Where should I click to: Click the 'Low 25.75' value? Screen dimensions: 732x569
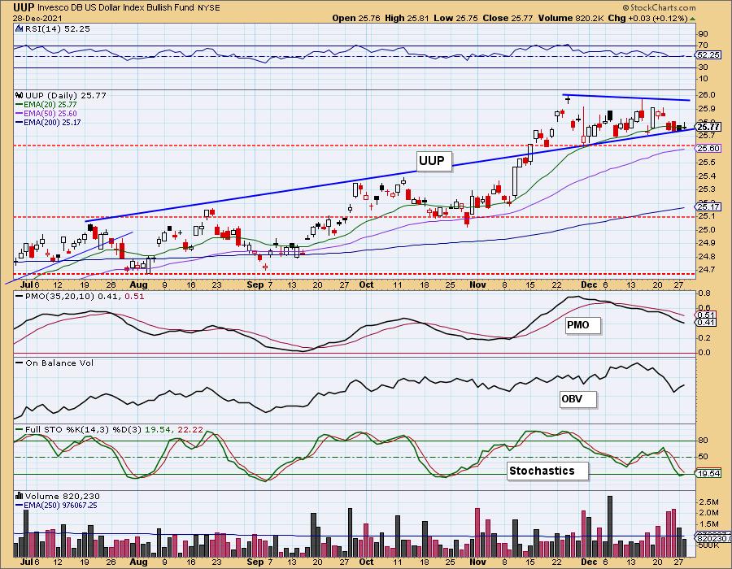pos(455,18)
